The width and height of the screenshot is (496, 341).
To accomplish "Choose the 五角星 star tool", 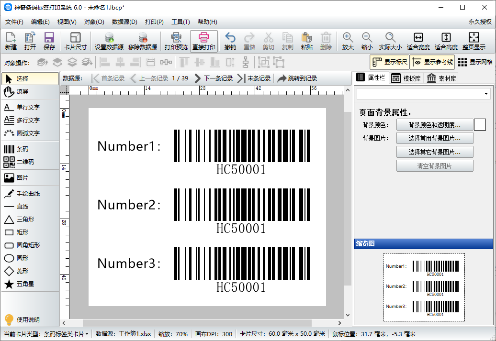I will tap(30, 284).
